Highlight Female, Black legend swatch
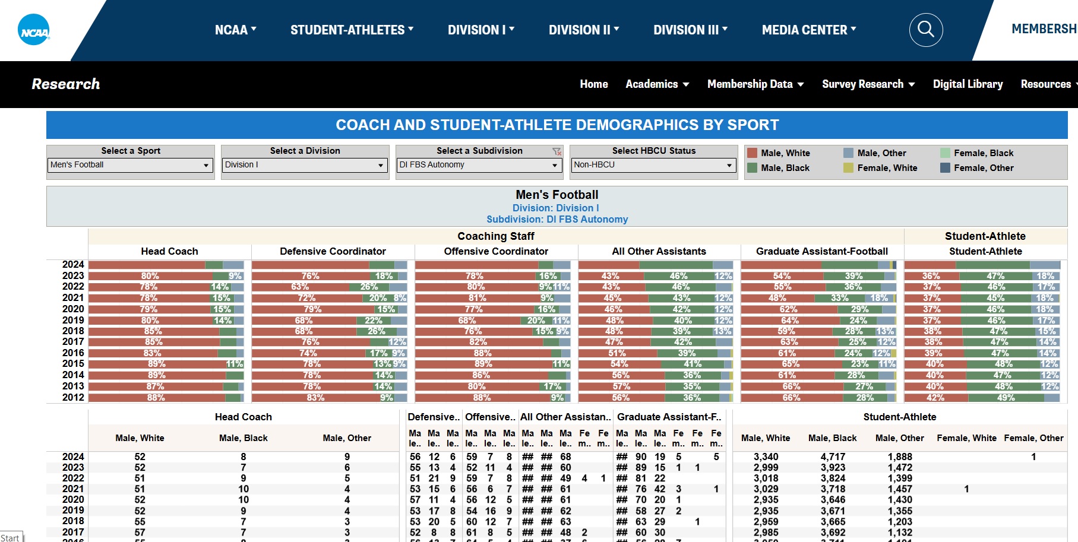 [945, 153]
